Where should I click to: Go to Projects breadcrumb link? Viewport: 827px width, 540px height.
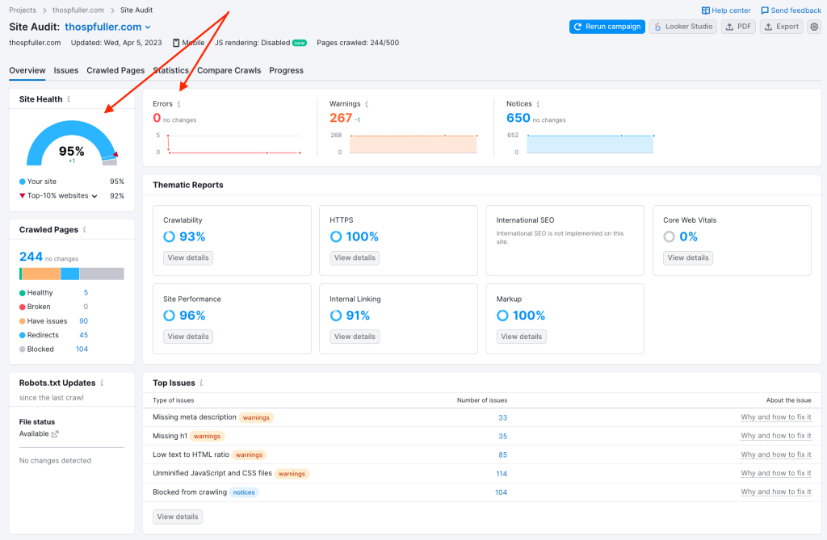(x=23, y=10)
